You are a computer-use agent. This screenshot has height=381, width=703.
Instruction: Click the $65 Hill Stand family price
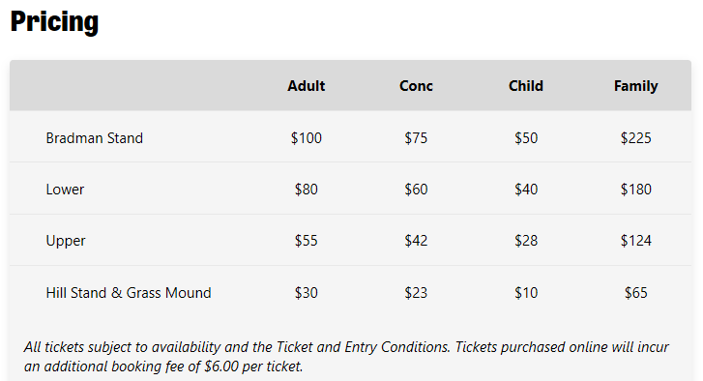point(635,293)
